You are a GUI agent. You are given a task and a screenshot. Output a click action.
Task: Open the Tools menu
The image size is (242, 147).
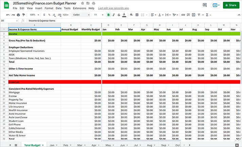tap(67, 8)
